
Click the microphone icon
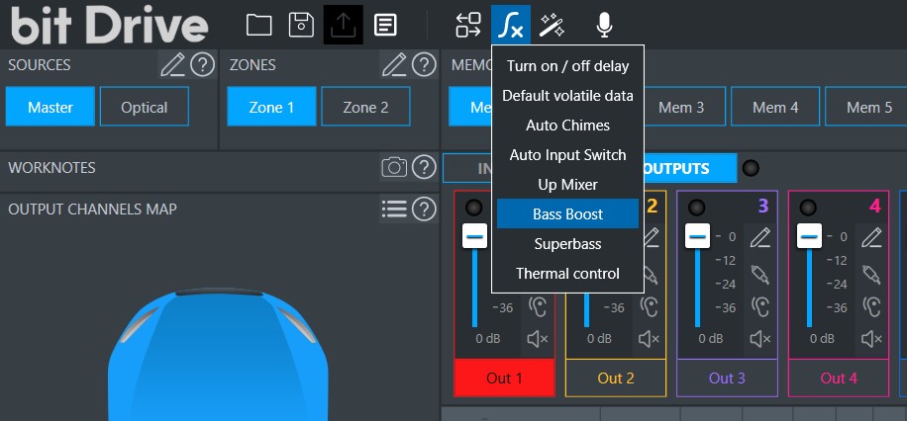pos(604,25)
